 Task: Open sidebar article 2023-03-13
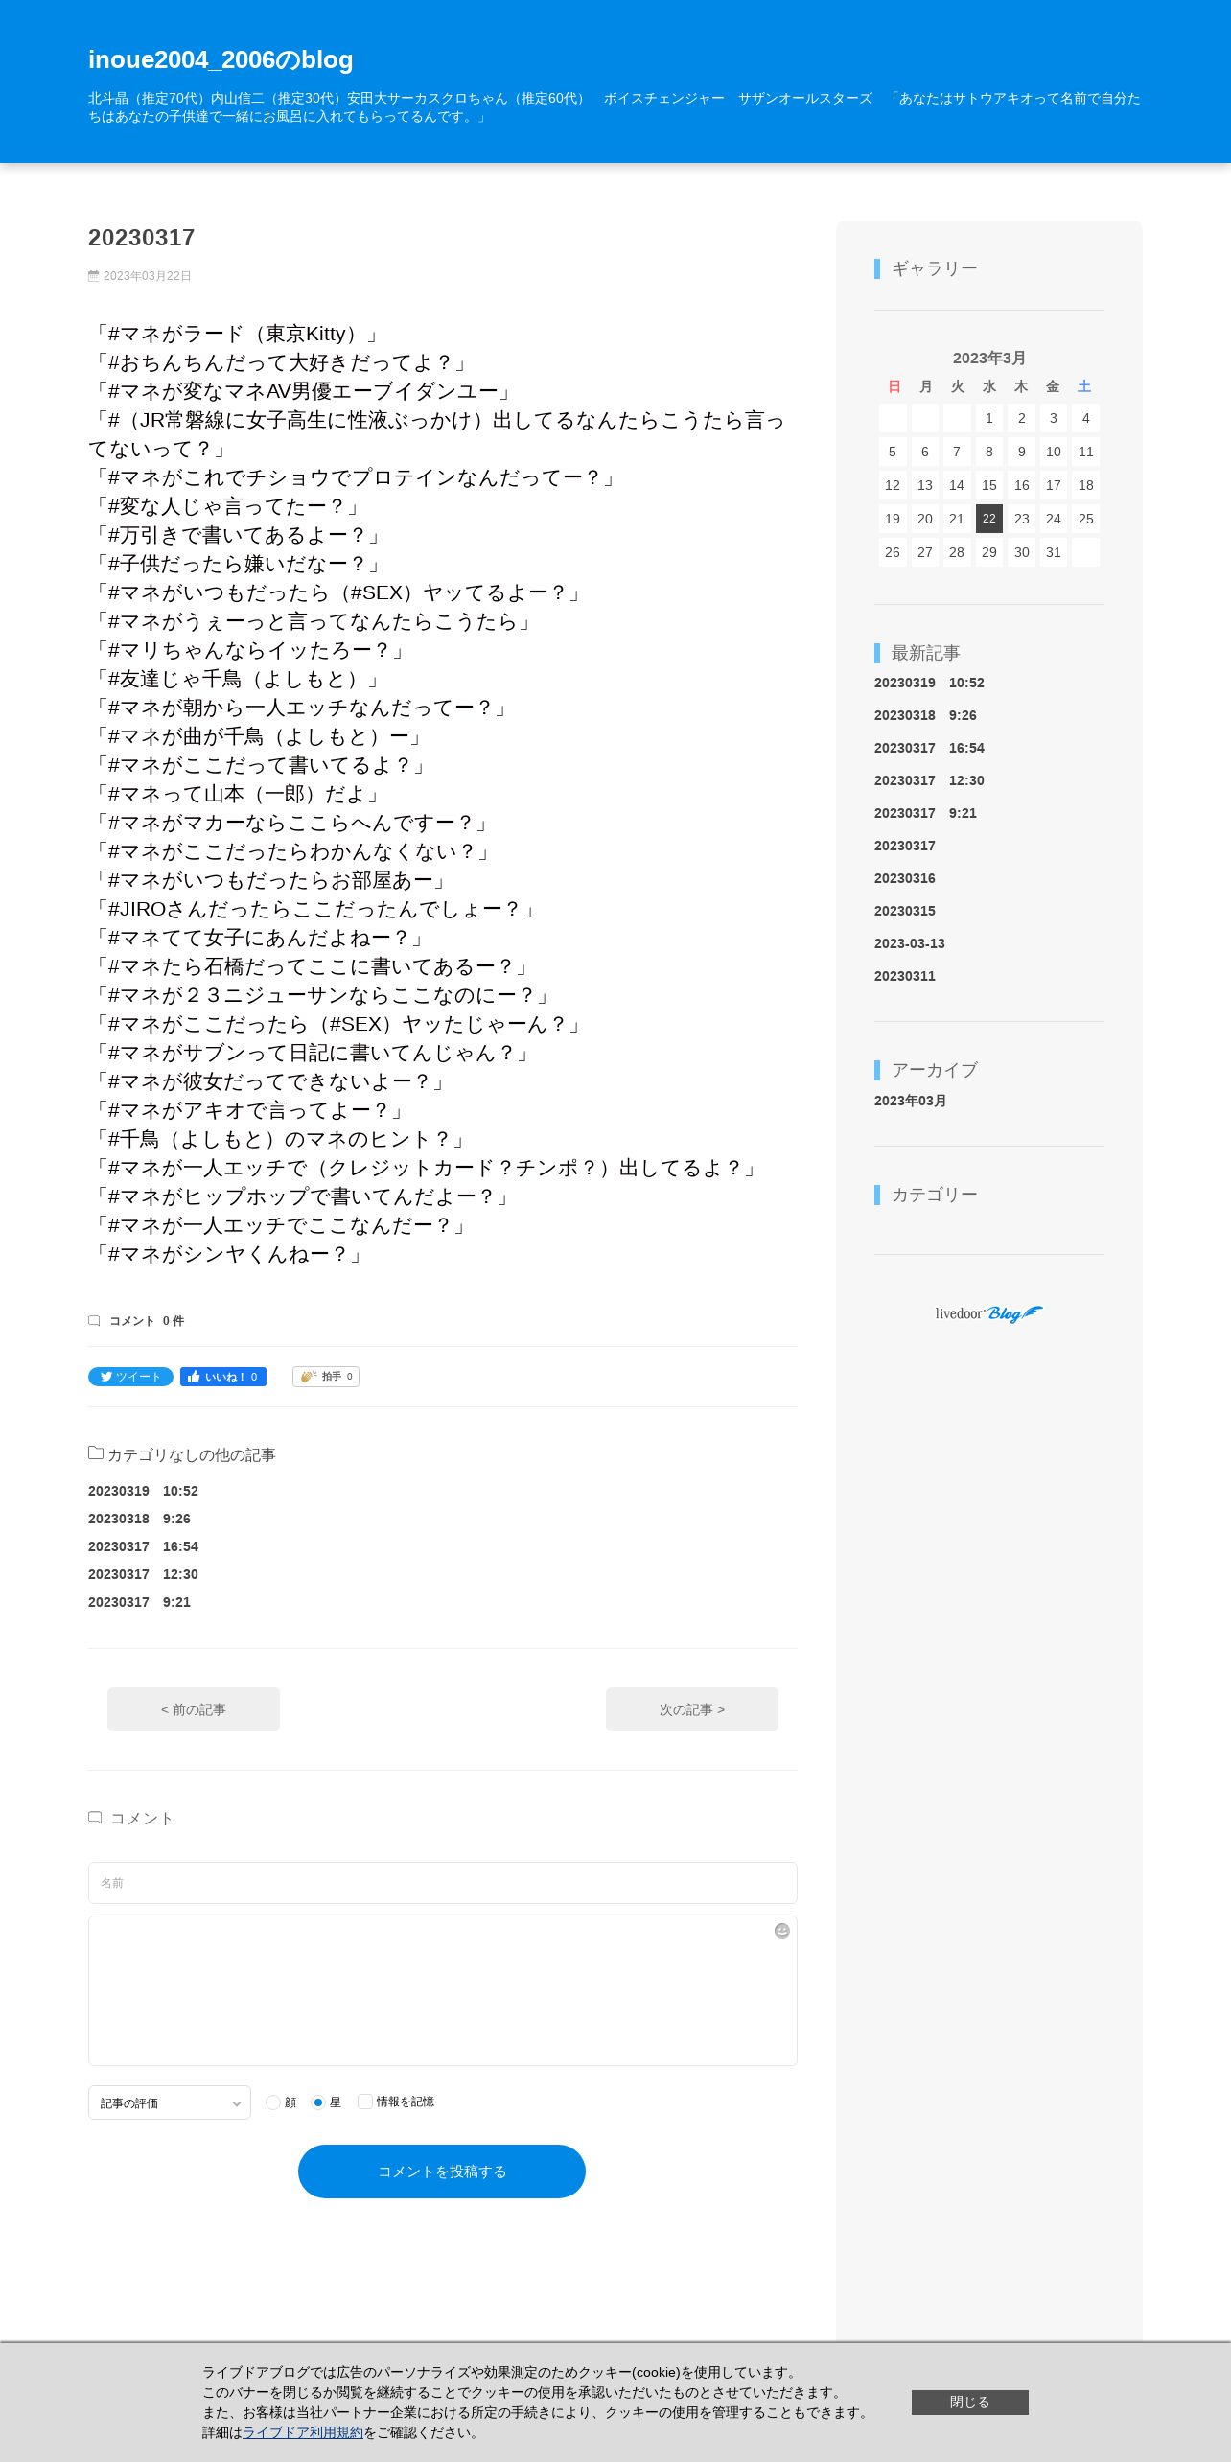point(910,943)
